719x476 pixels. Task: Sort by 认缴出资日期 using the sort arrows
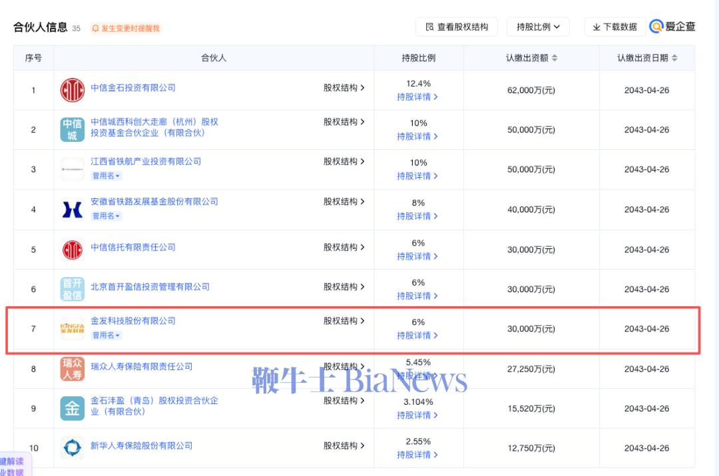coord(674,58)
